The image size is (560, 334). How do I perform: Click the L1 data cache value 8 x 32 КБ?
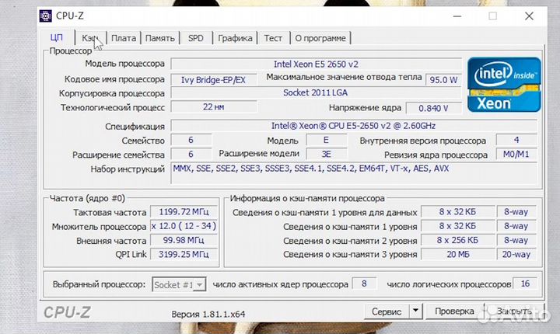click(457, 212)
